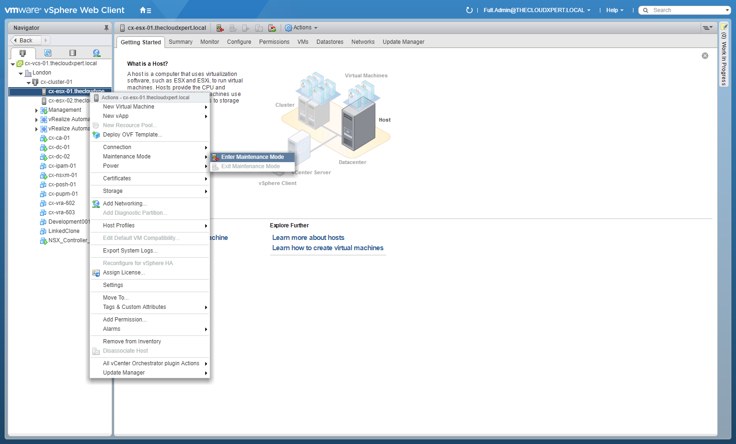The width and height of the screenshot is (736, 444).
Task: Collapse the London datacenter tree node
Action: 21,73
